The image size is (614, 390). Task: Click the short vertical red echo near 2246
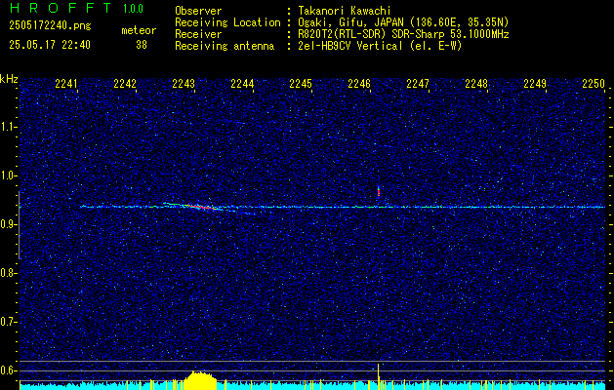point(379,191)
